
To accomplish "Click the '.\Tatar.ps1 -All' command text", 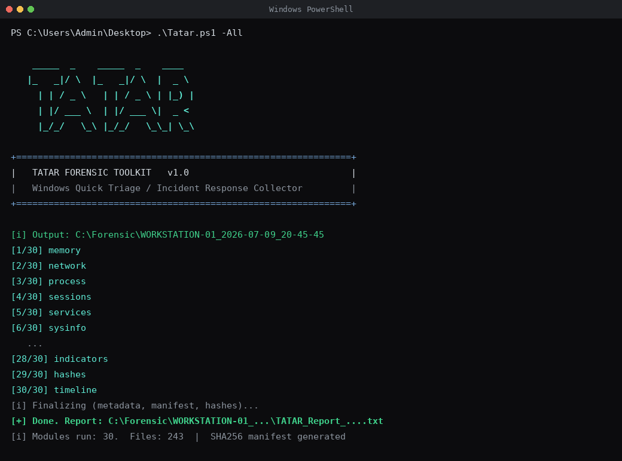I will pyautogui.click(x=200, y=33).
